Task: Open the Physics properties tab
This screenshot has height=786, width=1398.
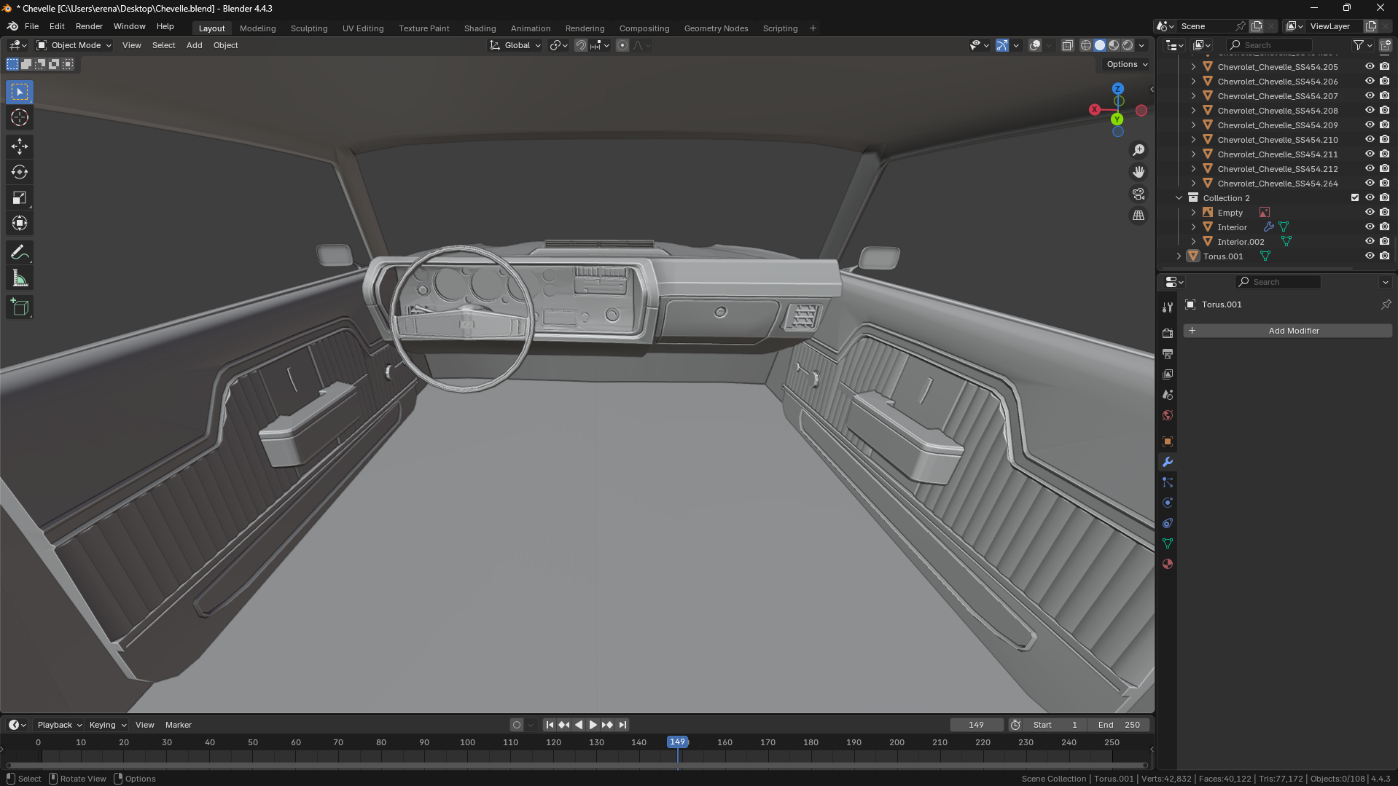Action: (x=1168, y=503)
